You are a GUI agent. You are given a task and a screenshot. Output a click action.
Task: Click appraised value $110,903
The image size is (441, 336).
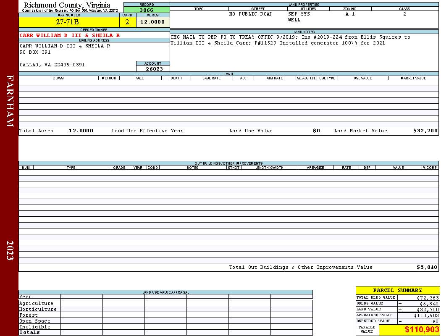(x=426, y=315)
